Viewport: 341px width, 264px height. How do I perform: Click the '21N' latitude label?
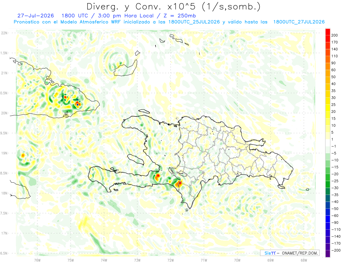pyautogui.click(x=4, y=73)
